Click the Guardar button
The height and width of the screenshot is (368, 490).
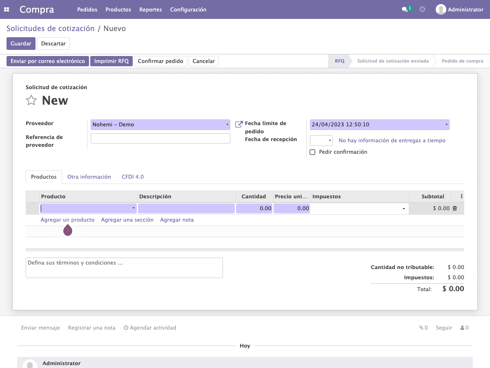pyautogui.click(x=21, y=43)
